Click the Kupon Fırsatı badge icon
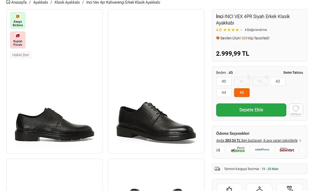 (18, 36)
